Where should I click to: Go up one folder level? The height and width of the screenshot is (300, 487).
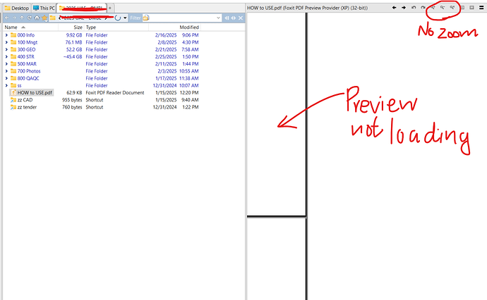(22, 18)
